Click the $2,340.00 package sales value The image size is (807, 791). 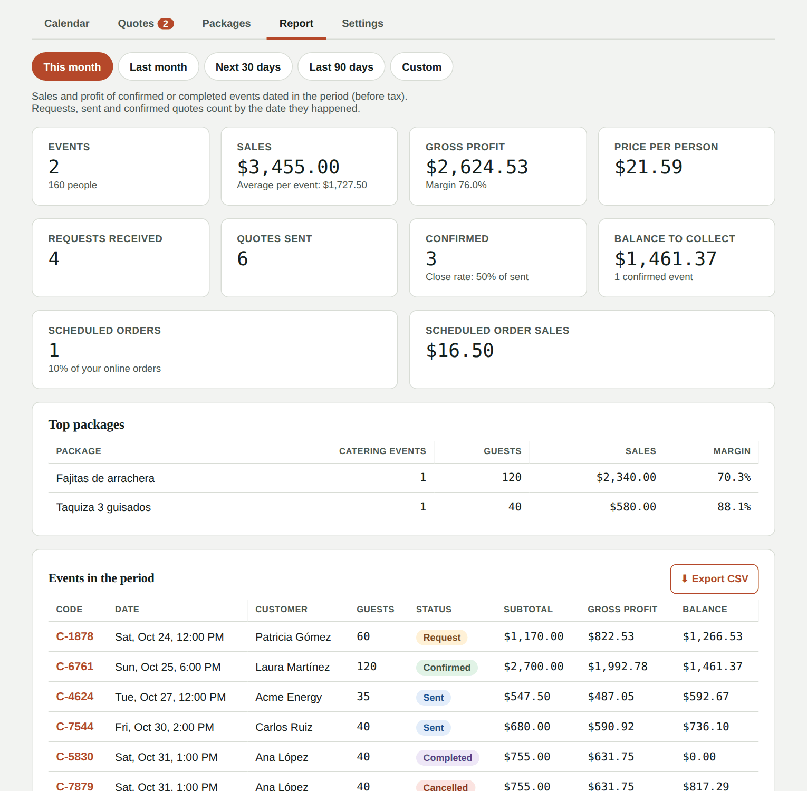point(626,477)
